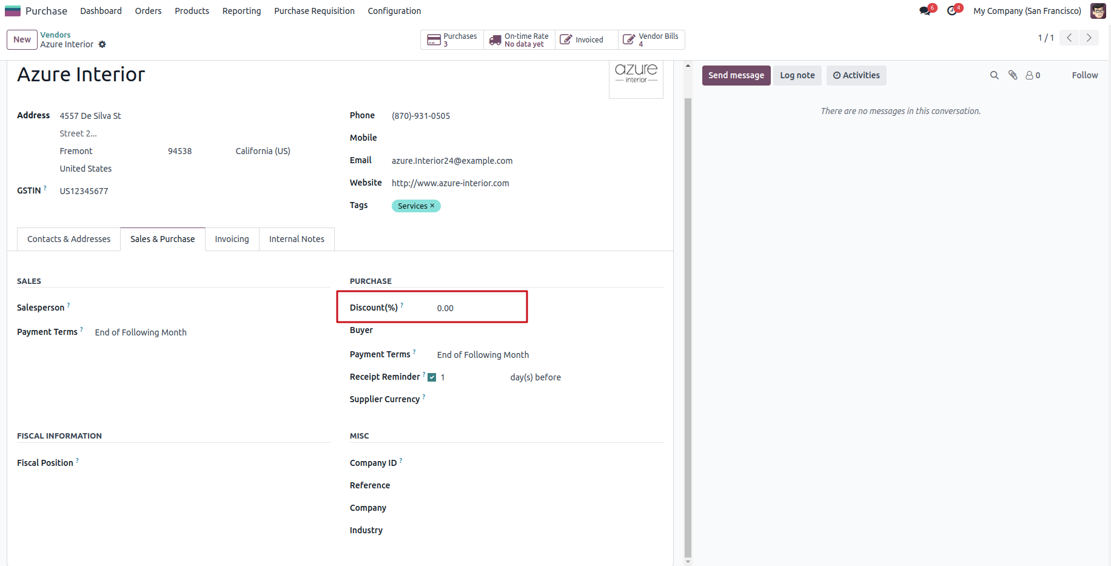The image size is (1111, 566).
Task: Uncheck the Receipt Reminder checkbox
Action: 432,377
